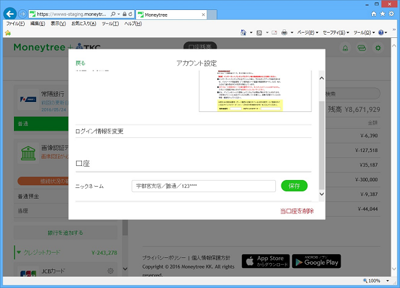Open the ヘルプ(H) menu
Image resolution: width=400 pixels, height=288 pixels.
[x=133, y=23]
